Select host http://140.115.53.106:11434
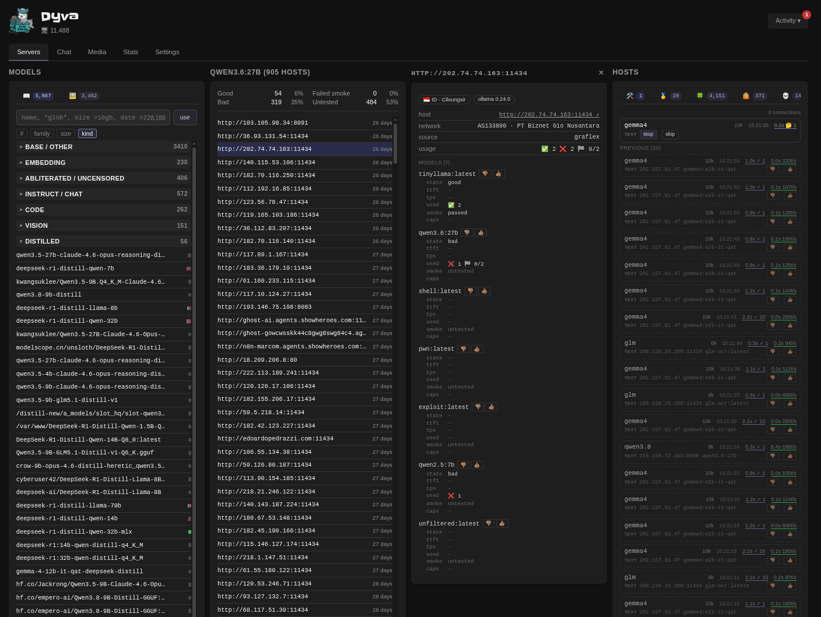Image resolution: width=821 pixels, height=617 pixels. (304, 163)
